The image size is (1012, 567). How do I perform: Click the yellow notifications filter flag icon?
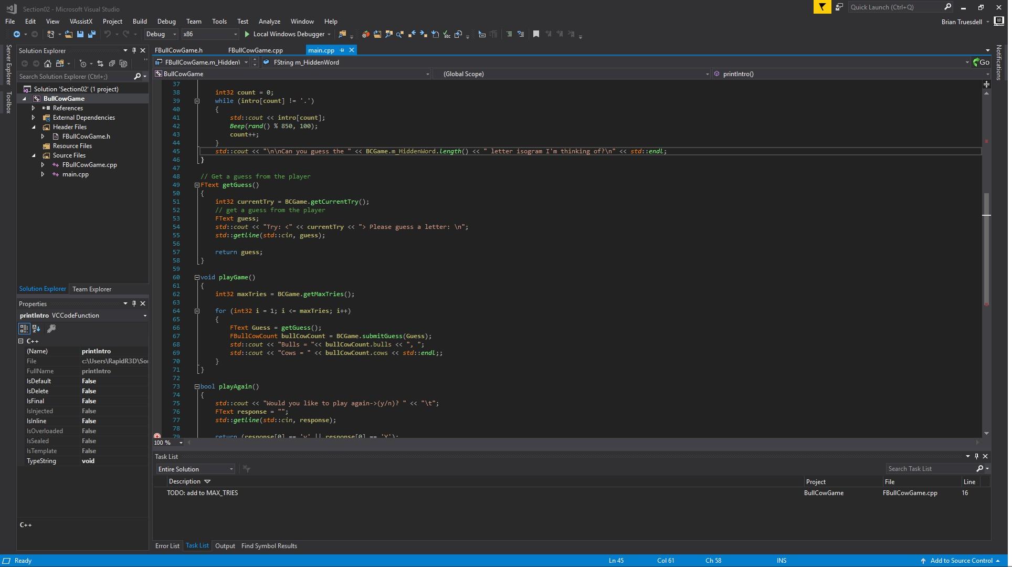(822, 7)
